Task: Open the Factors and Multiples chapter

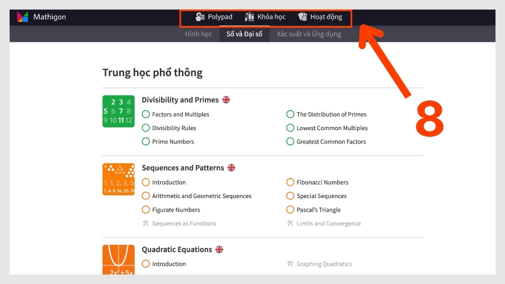Action: click(x=181, y=114)
